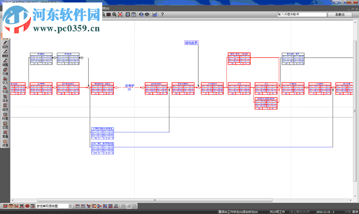Click the settings frame icon next to calendar
This screenshot has height=214, width=359.
pos(128,14)
